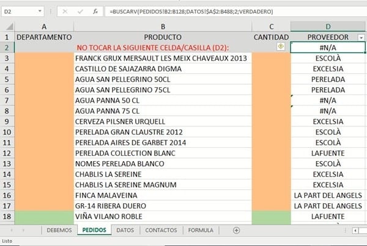This screenshot has height=246, width=367.
Task: Click the Select All corner triangle
Action: click(x=9, y=27)
